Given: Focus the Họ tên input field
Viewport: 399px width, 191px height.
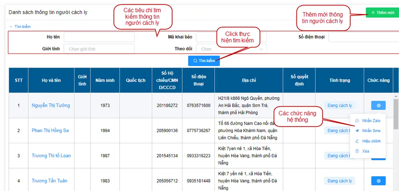Looking at the screenshot, I should [99, 37].
